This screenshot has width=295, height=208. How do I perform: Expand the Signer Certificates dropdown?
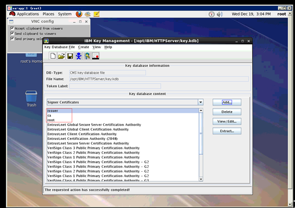(x=201, y=102)
